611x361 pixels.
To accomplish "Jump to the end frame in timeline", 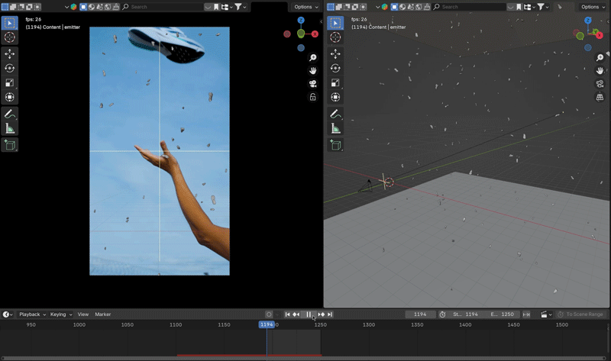I will click(x=330, y=314).
